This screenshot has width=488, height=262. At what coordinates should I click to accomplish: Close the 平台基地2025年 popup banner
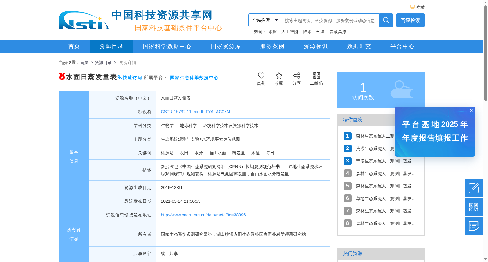[x=471, y=110]
